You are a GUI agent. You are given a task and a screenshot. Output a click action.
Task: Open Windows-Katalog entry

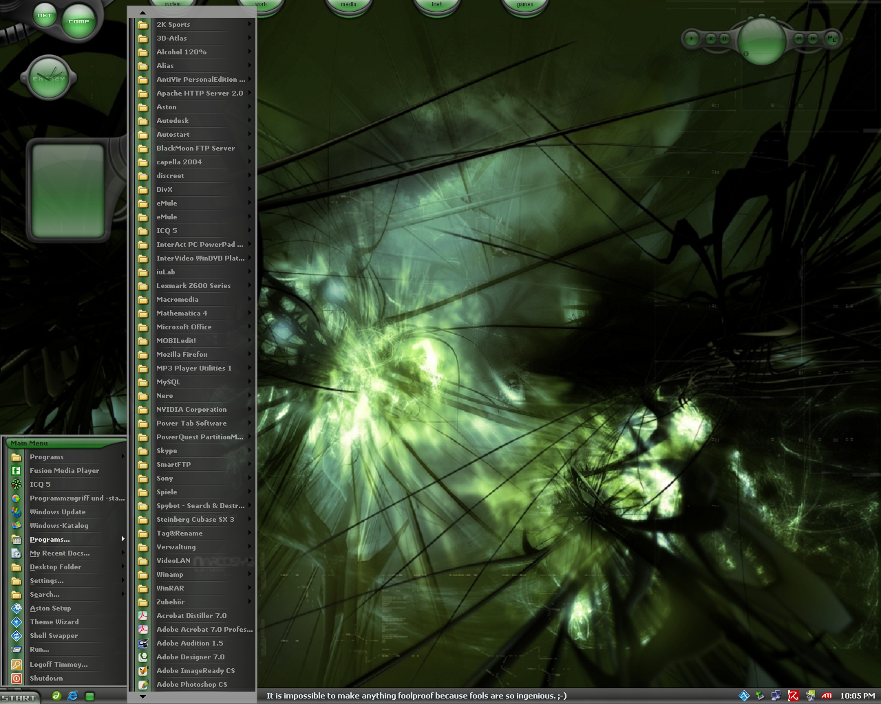pyautogui.click(x=67, y=526)
